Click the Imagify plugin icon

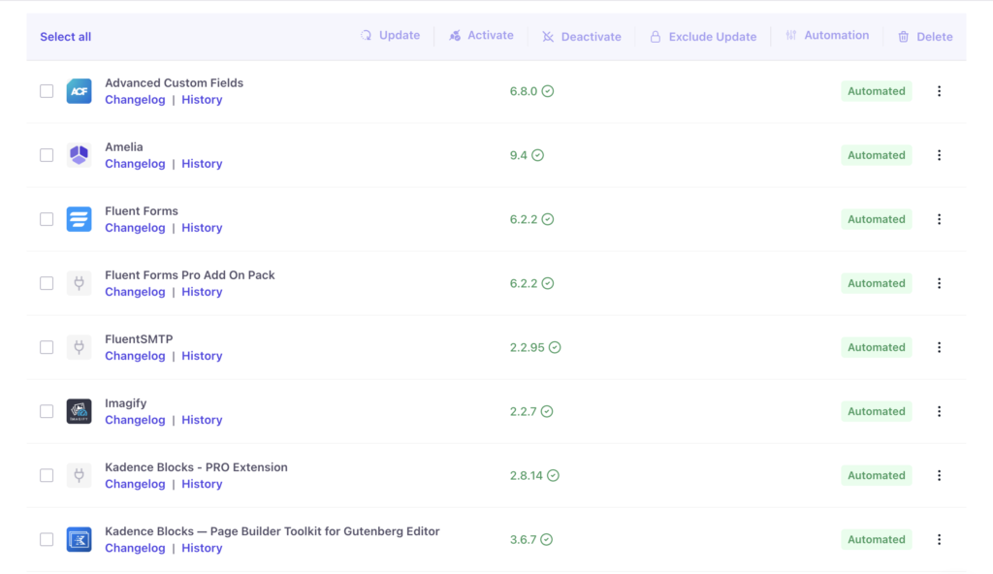coord(80,411)
